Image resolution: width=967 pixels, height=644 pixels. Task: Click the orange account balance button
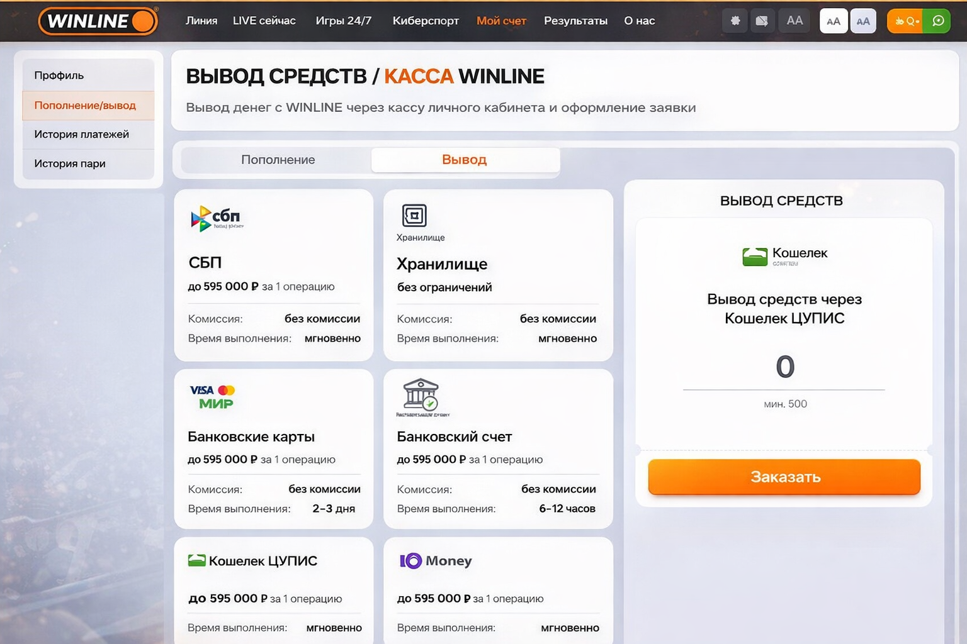(x=906, y=21)
